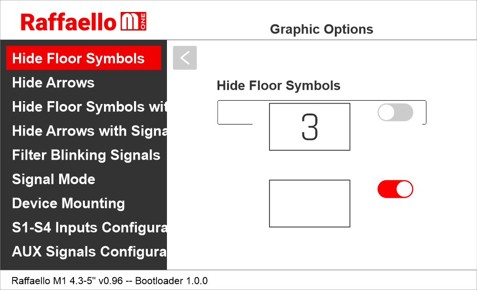Click the Graphic Options page title
477x290 pixels.
click(x=321, y=29)
